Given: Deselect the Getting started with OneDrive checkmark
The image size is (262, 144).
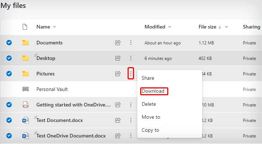Looking at the screenshot, I should pos(9,105).
